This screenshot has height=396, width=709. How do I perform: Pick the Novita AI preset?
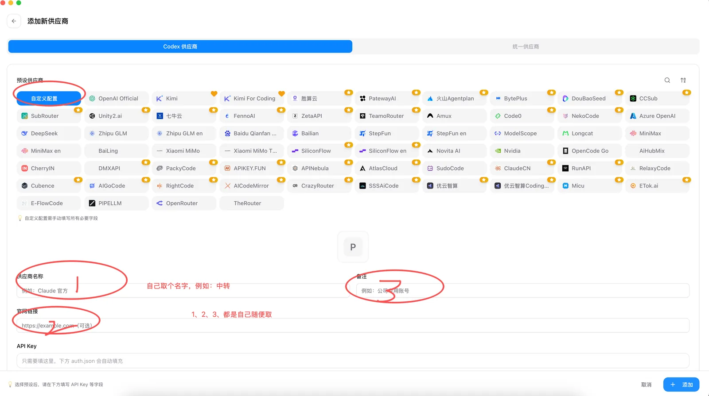click(454, 151)
